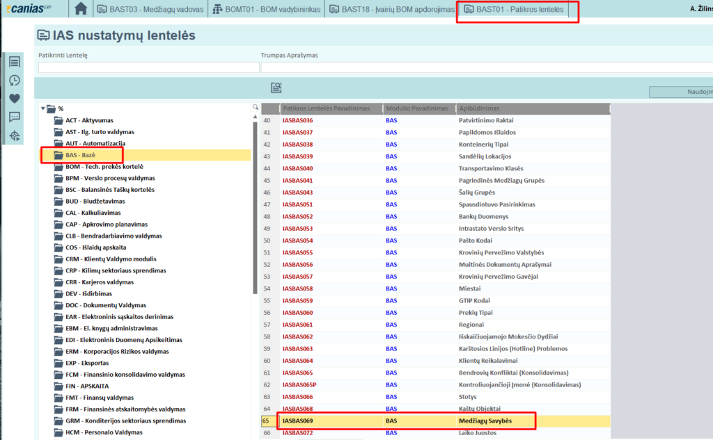Click the Trumpas Aprašymas input field
The width and height of the screenshot is (713, 440).
(486, 67)
